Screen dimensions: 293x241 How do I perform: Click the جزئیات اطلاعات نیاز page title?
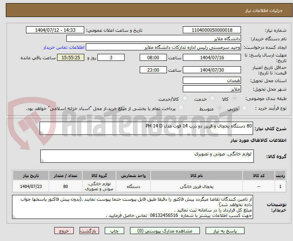pyautogui.click(x=264, y=10)
